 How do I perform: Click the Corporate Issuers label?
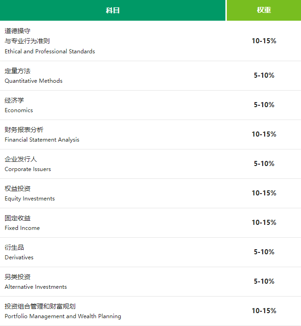click(x=28, y=169)
